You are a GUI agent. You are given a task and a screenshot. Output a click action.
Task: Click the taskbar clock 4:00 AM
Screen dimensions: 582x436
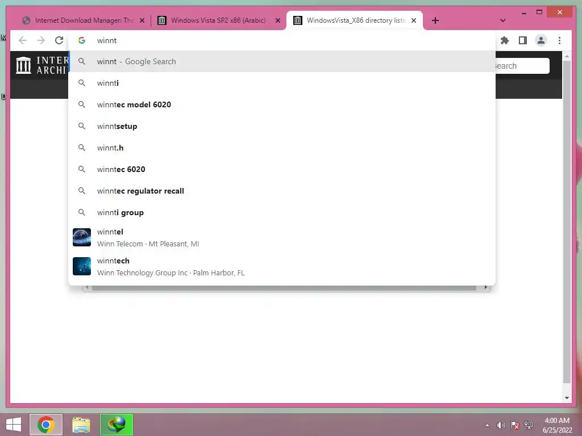pos(557,425)
